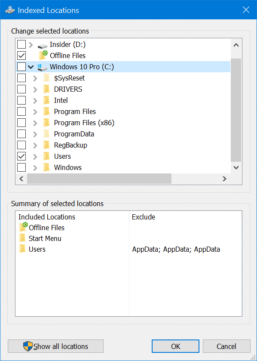Expand the Program Files (x86) folder

35,123
